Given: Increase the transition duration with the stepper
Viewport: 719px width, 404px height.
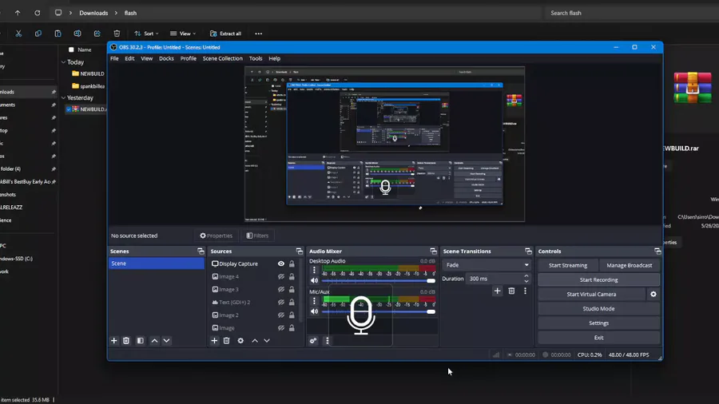Looking at the screenshot, I should [x=526, y=276].
